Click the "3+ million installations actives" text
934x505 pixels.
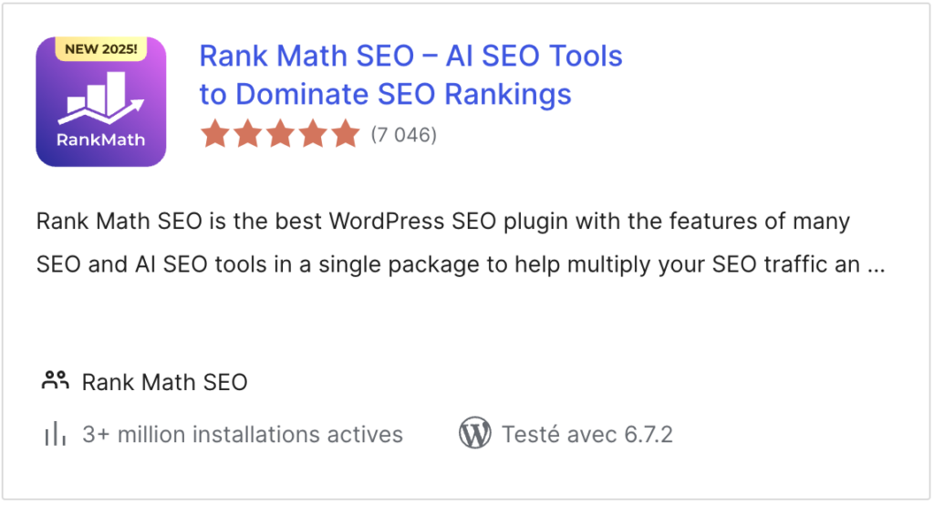coord(243,435)
